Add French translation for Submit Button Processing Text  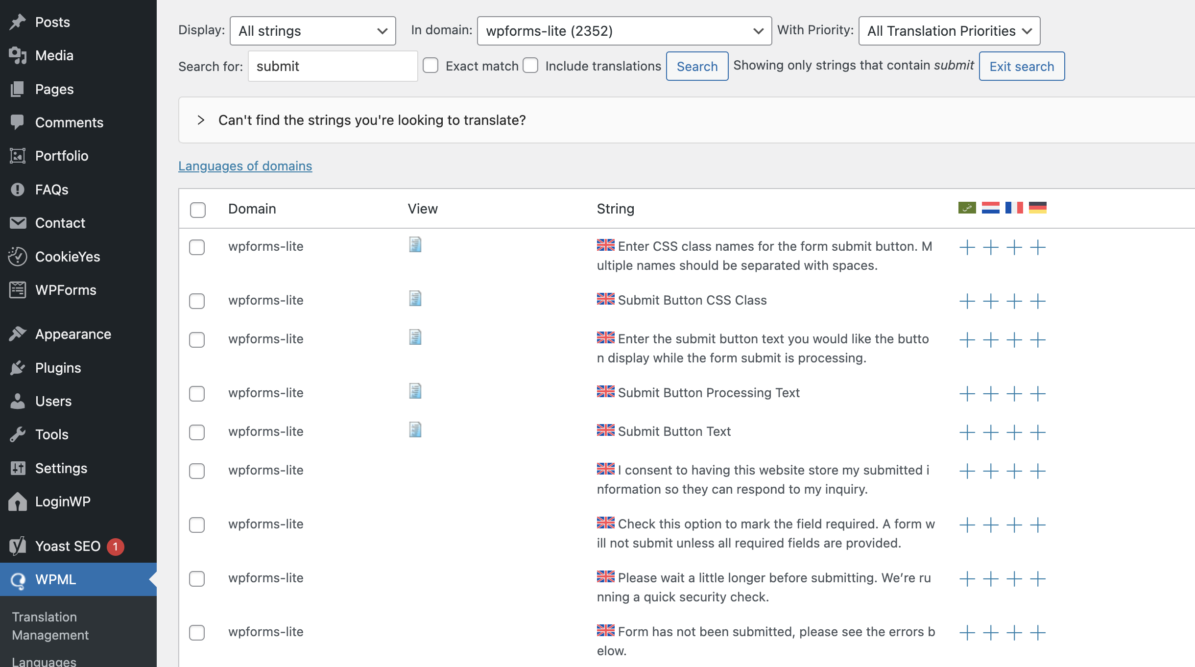tap(1014, 393)
